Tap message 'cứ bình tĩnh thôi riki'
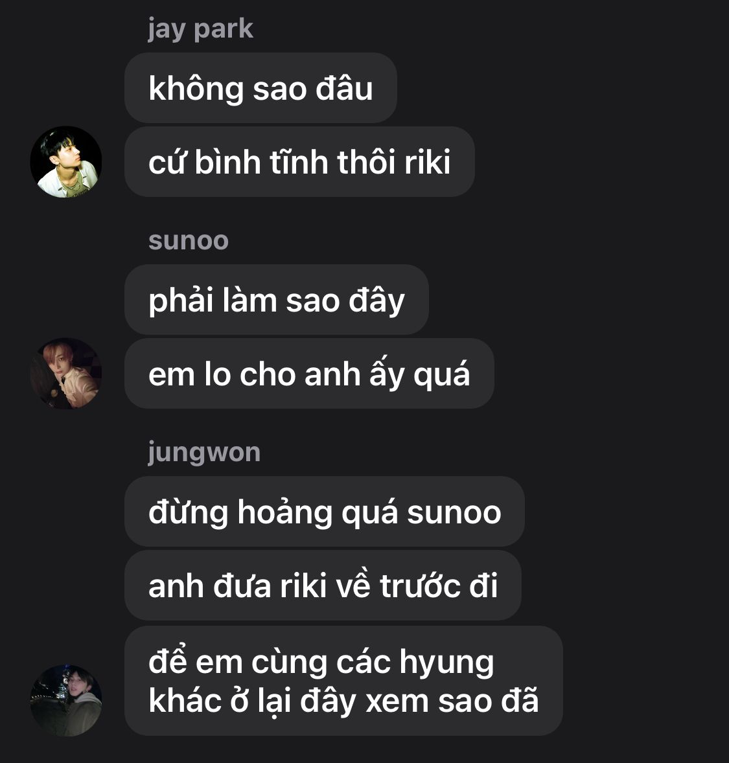The width and height of the screenshot is (729, 763). (x=299, y=162)
